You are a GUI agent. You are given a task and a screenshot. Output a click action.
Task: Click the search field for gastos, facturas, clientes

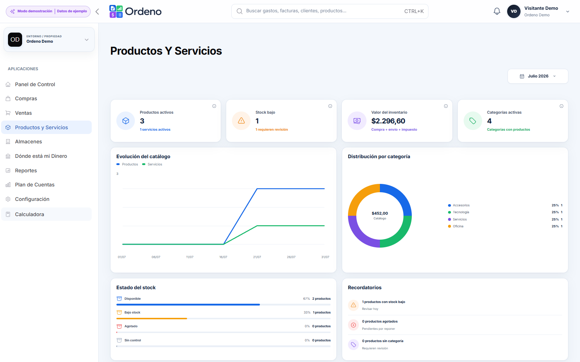[x=330, y=11]
